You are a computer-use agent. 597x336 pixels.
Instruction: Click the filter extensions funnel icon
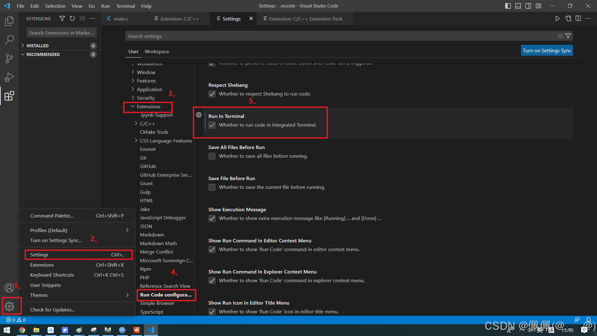pyautogui.click(x=62, y=19)
